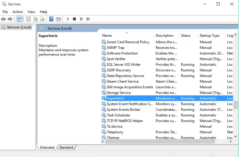Image resolution: width=239 pixels, height=157 pixels.
Task: Sort by the Startup Type column header
Action: point(209,35)
